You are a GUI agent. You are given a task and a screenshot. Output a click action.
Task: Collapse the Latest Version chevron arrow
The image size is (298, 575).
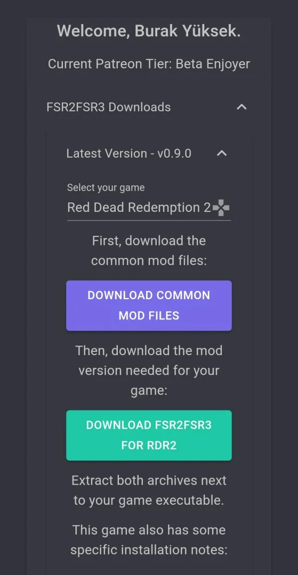(x=222, y=153)
